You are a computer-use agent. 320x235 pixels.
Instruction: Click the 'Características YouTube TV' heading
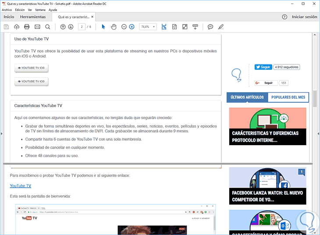pyautogui.click(x=38, y=106)
